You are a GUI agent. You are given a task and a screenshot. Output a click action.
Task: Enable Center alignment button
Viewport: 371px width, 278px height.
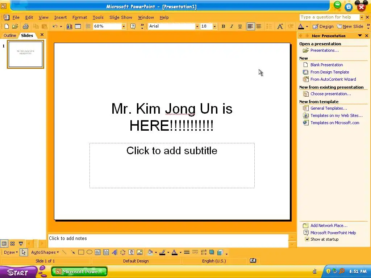(x=259, y=26)
